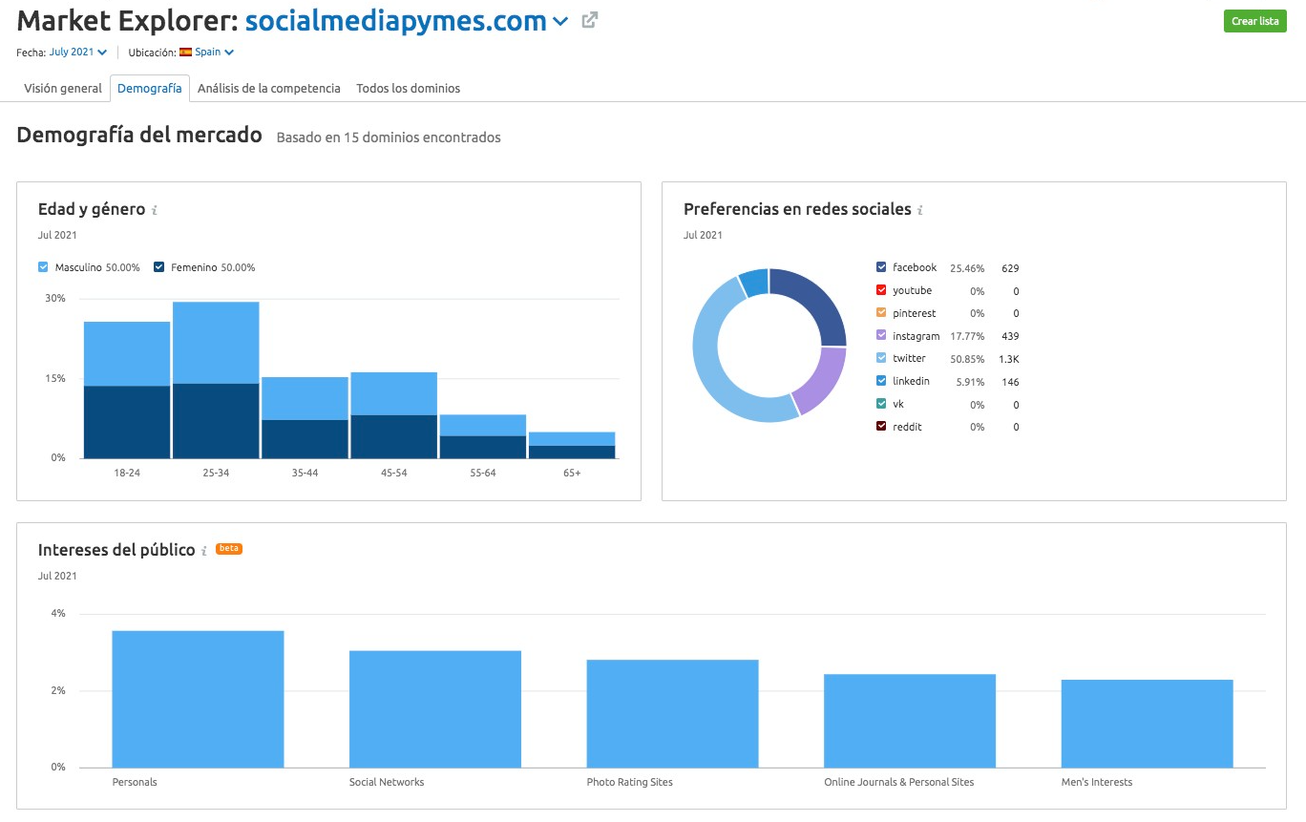Disable the instagram legend checkbox
Viewport: 1306px width, 822px height.
click(881, 335)
